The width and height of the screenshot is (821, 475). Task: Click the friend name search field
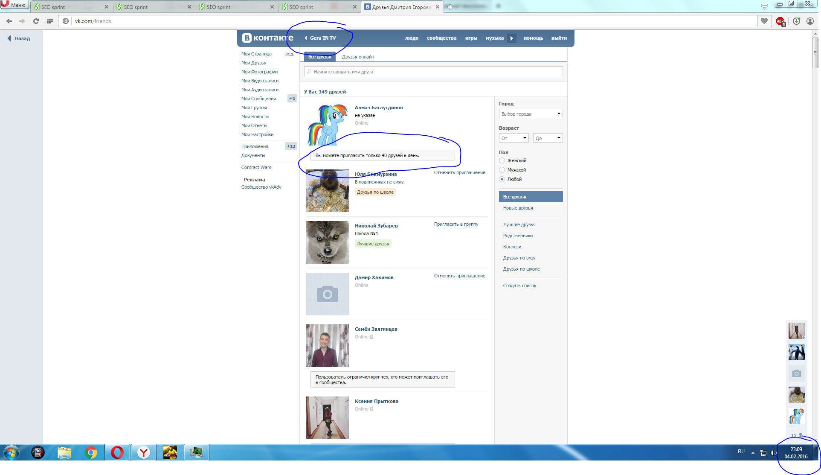(433, 72)
